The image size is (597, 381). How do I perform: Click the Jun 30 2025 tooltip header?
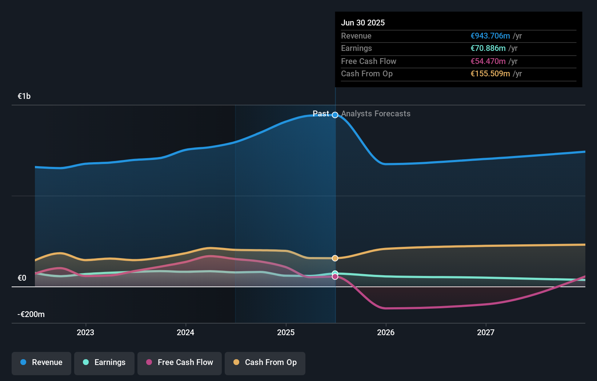(x=362, y=23)
